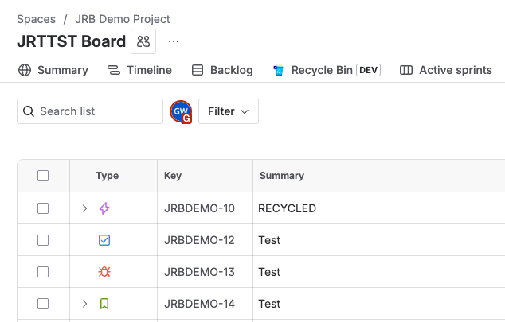The width and height of the screenshot is (505, 322).
Task: Click the team members icon beside board title
Action: coord(143,41)
